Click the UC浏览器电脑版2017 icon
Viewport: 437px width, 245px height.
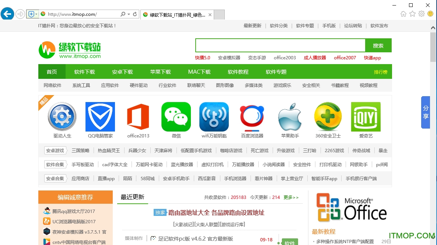point(46,221)
